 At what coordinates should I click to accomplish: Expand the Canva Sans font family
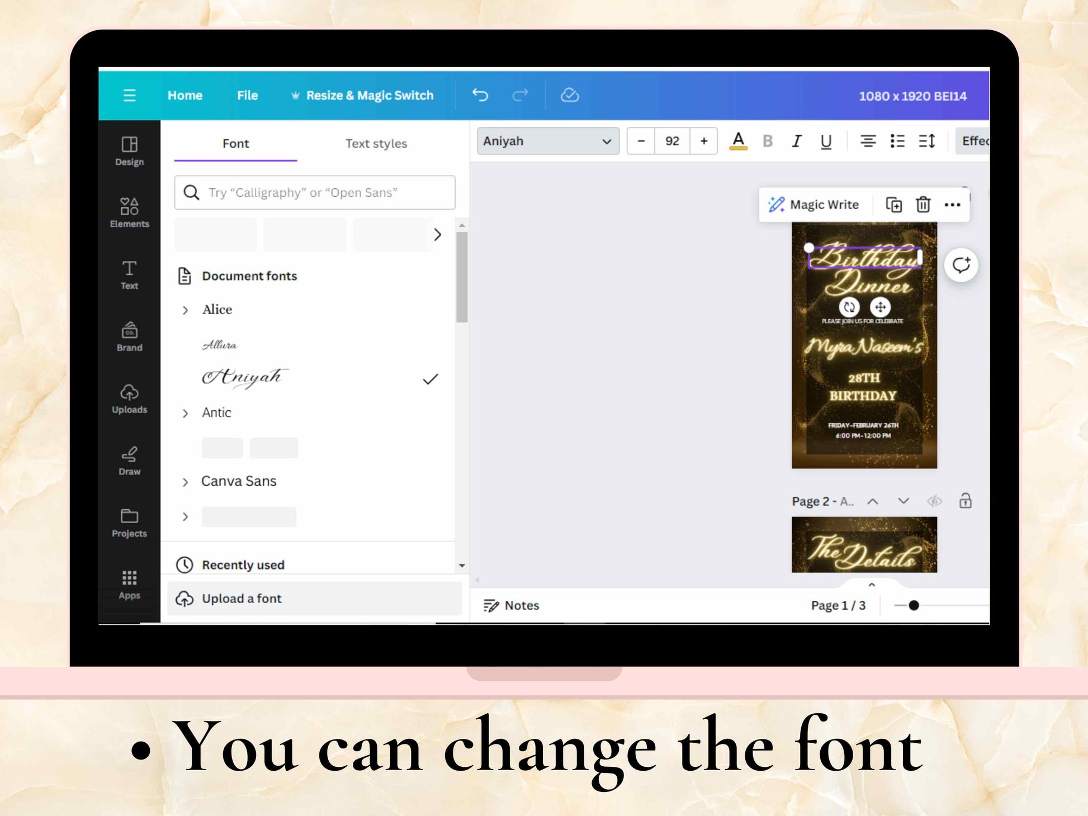pos(186,481)
